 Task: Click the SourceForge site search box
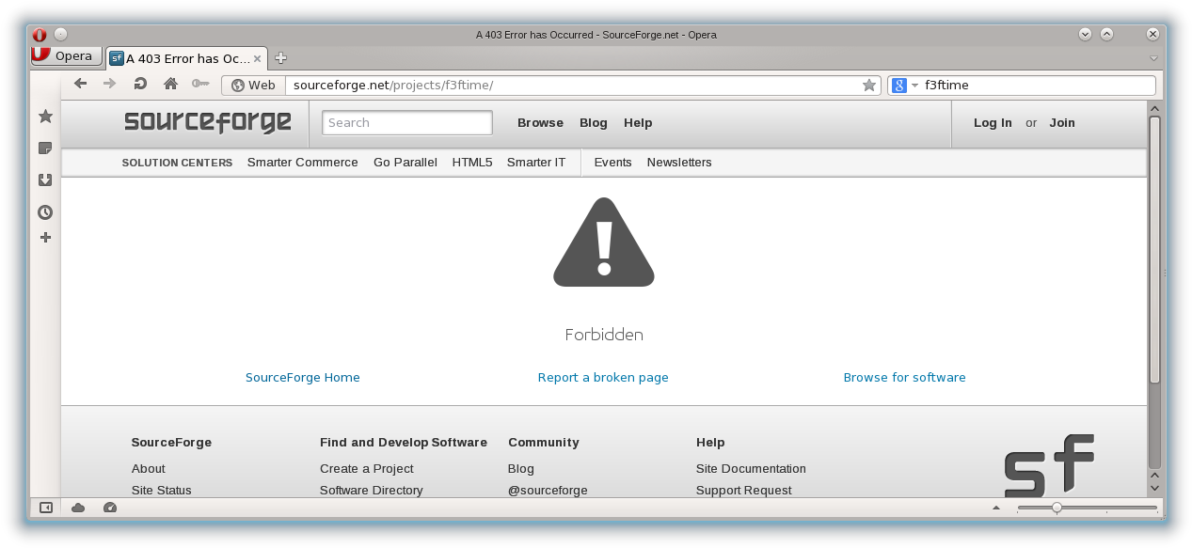click(407, 123)
